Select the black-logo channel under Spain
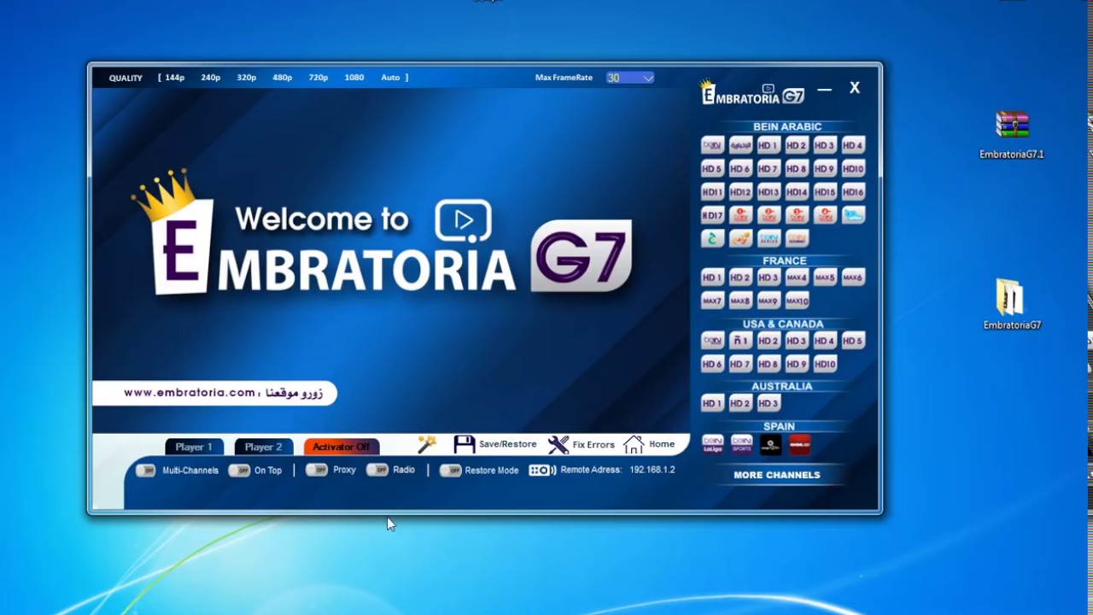 point(770,444)
